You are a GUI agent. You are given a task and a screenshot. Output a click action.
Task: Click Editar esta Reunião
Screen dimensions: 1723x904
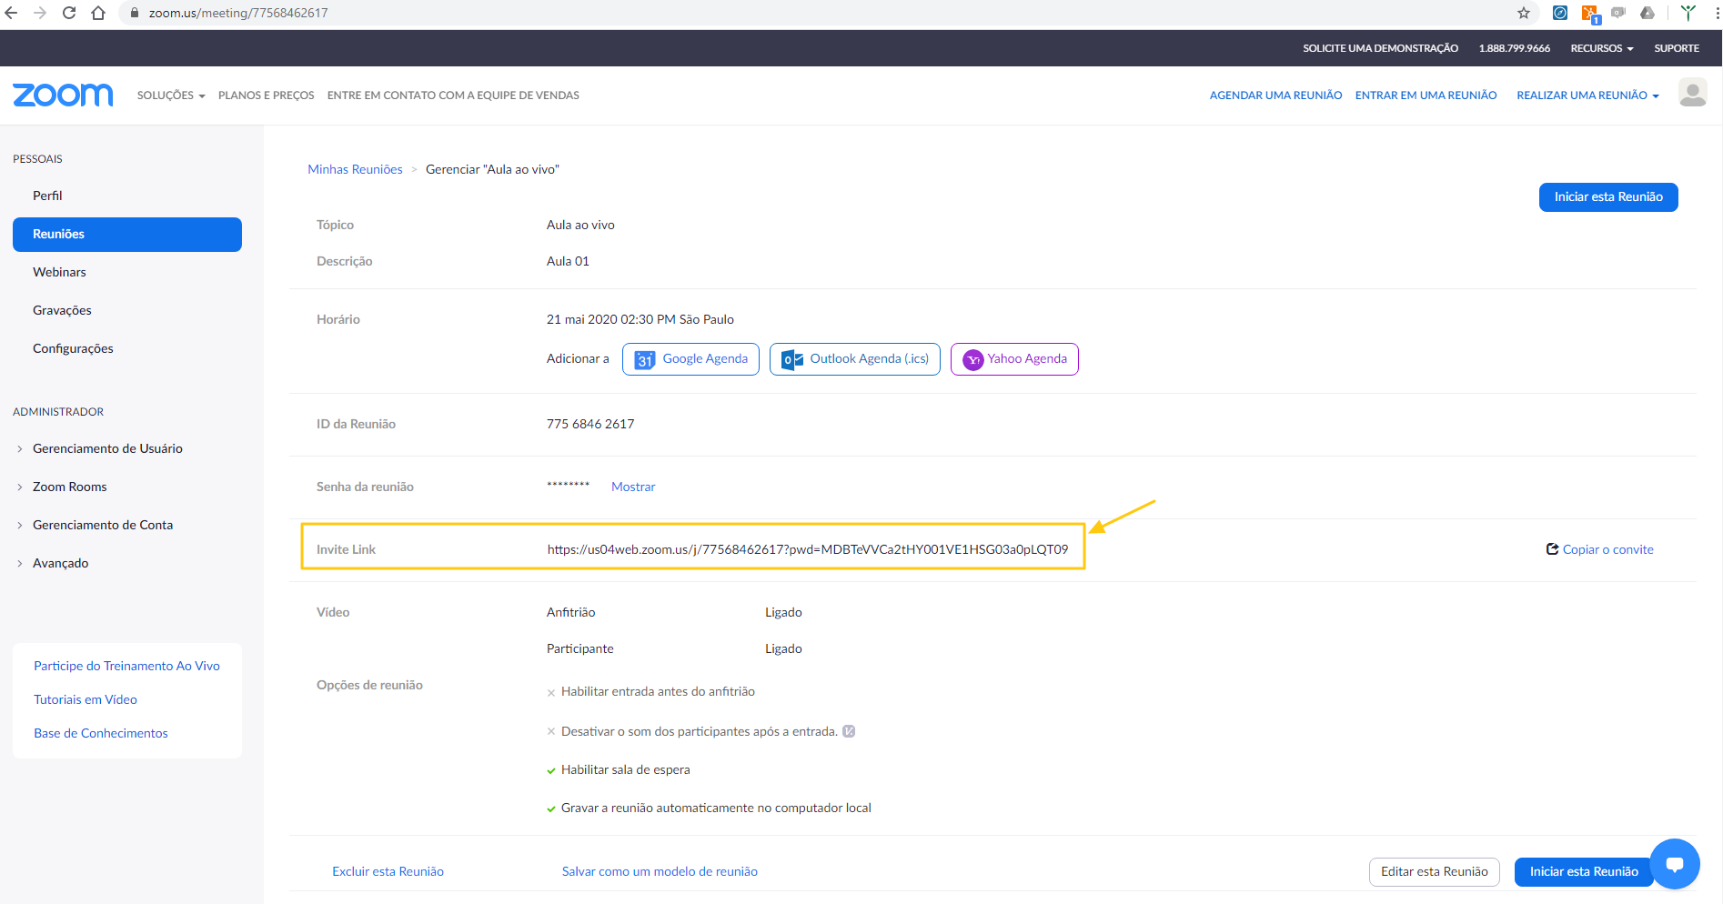coord(1435,871)
